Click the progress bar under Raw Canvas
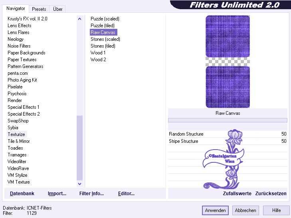The width and height of the screenshot is (291, 218). pyautogui.click(x=228, y=120)
